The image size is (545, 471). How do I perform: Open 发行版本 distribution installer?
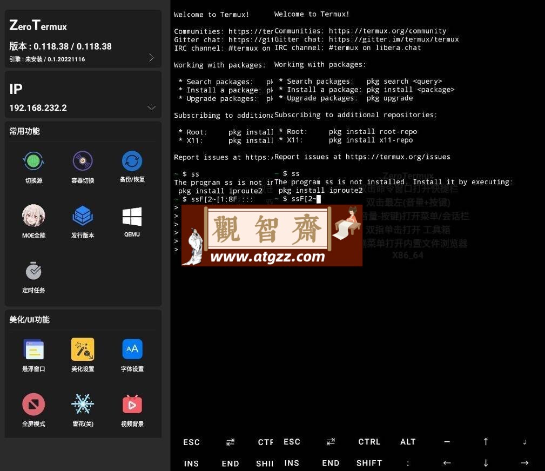click(x=83, y=221)
